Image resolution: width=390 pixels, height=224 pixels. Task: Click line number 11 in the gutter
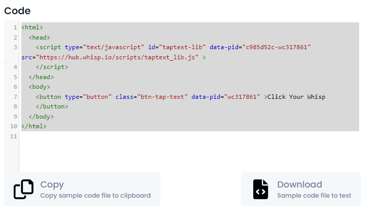point(14,136)
